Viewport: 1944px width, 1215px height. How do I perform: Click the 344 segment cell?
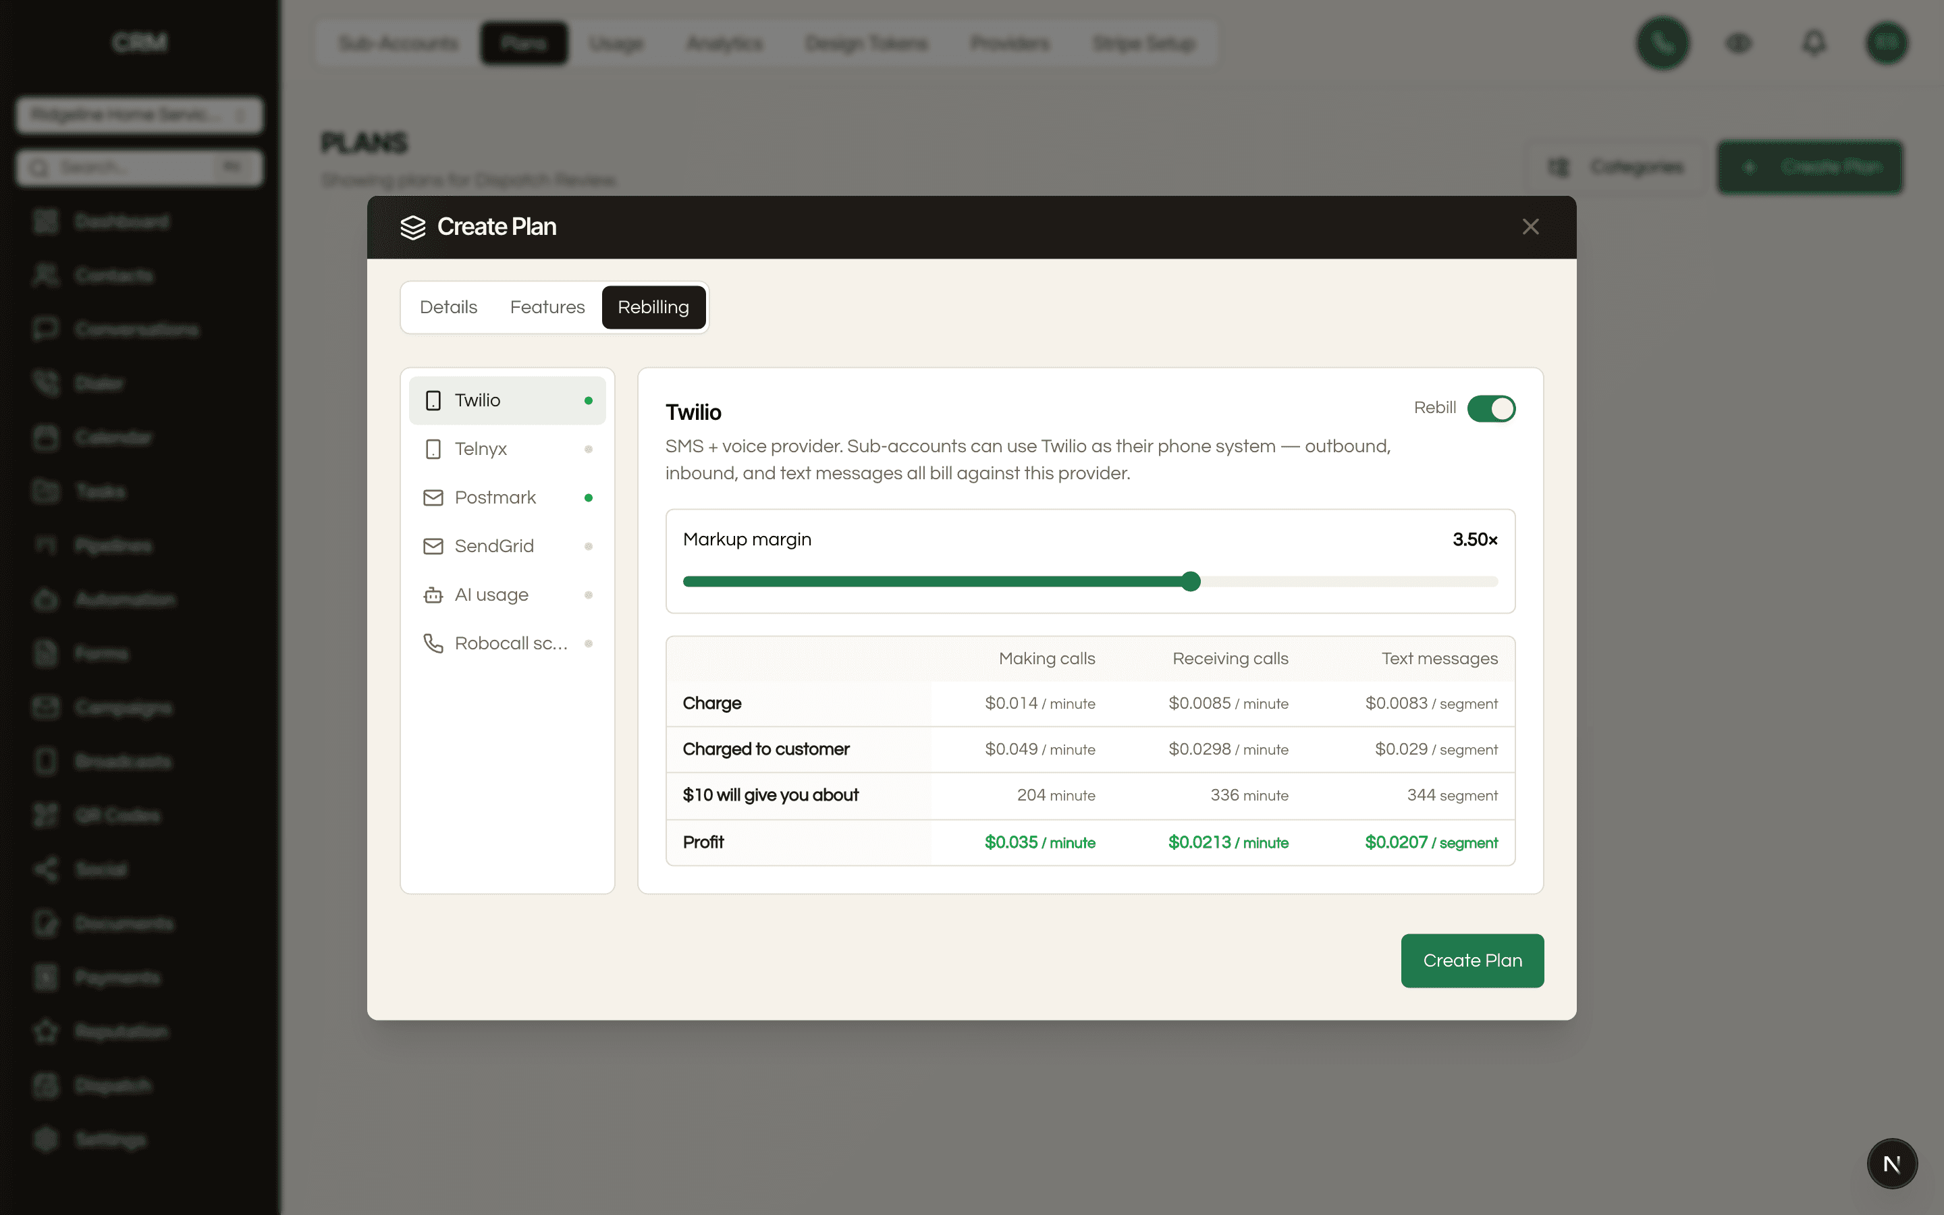[1451, 794]
